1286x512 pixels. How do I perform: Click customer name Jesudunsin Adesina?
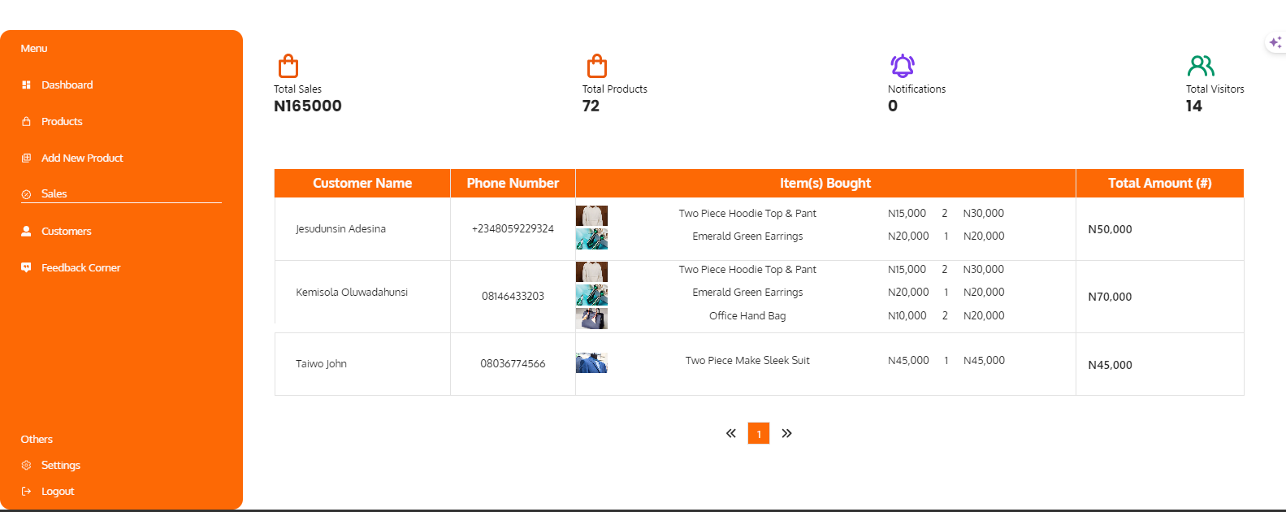(340, 228)
